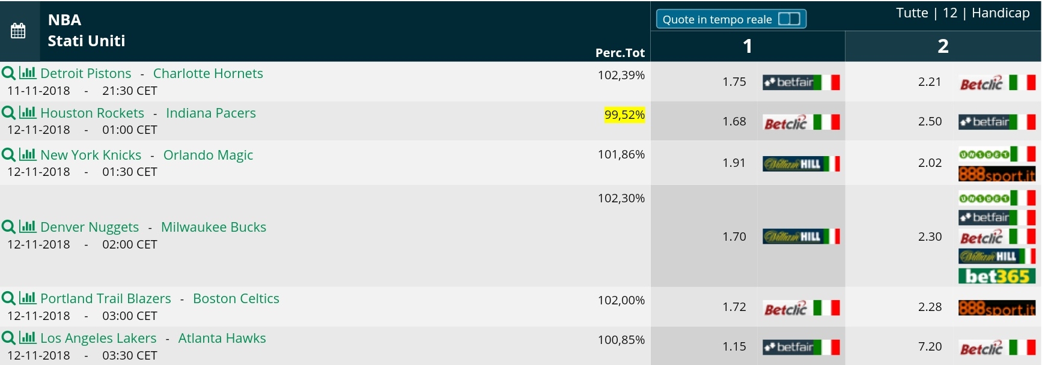The width and height of the screenshot is (1042, 365).
Task: Switch to the Handicap tab
Action: coord(1001,13)
